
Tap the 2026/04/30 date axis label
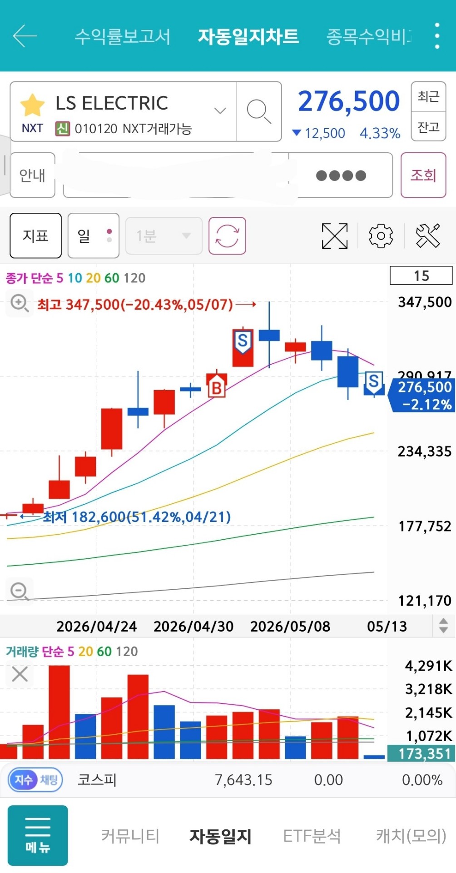click(193, 626)
